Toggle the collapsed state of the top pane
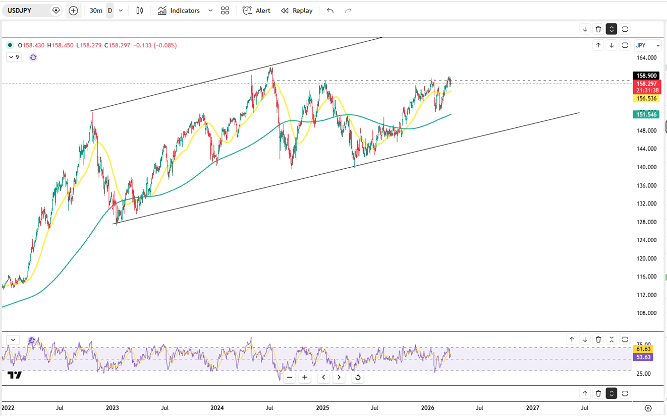 (612, 29)
